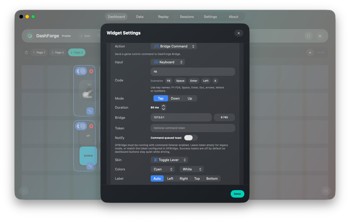
Task: Click the panel icon at dashboard bottom-right
Action: point(326,191)
